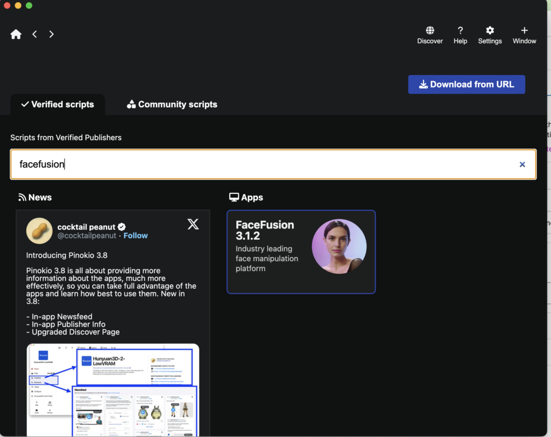Go to the Pinokio home page

16,34
